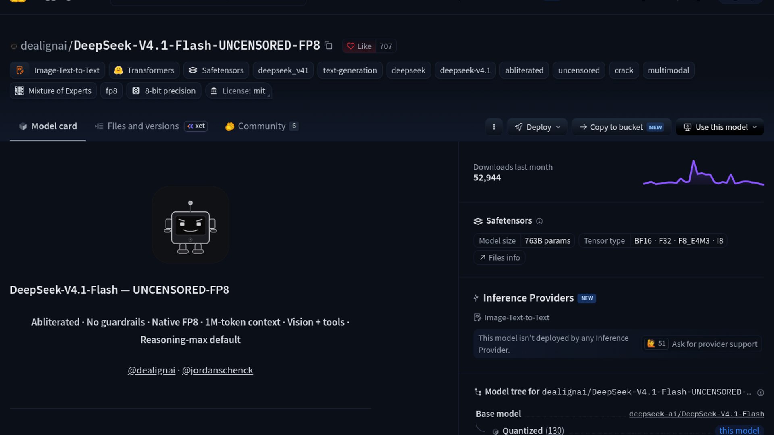Open the Safetensors tag in tag row
This screenshot has width=774, height=435.
216,70
